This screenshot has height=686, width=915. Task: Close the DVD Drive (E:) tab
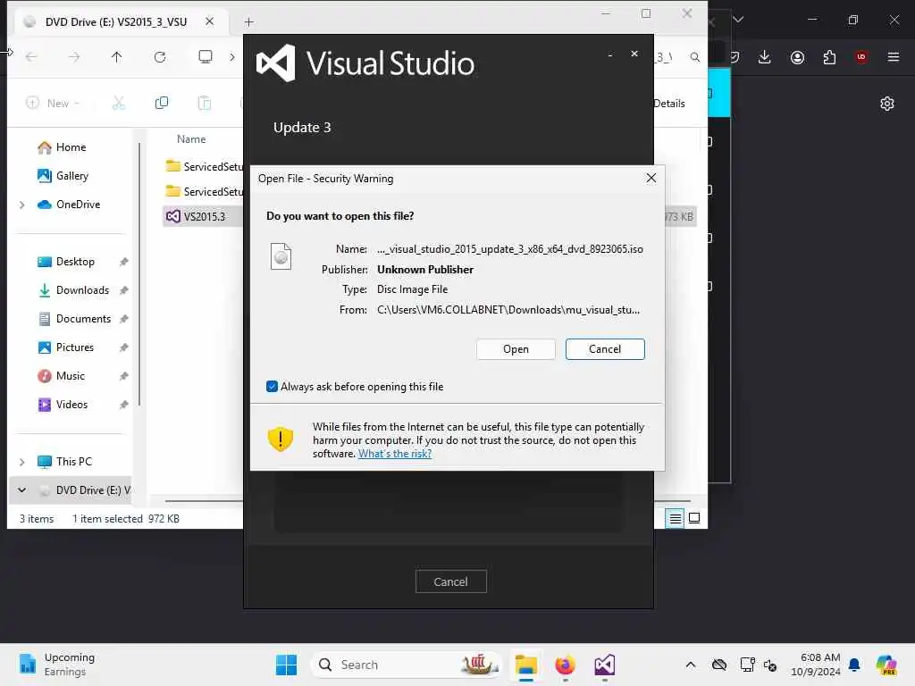pos(209,21)
